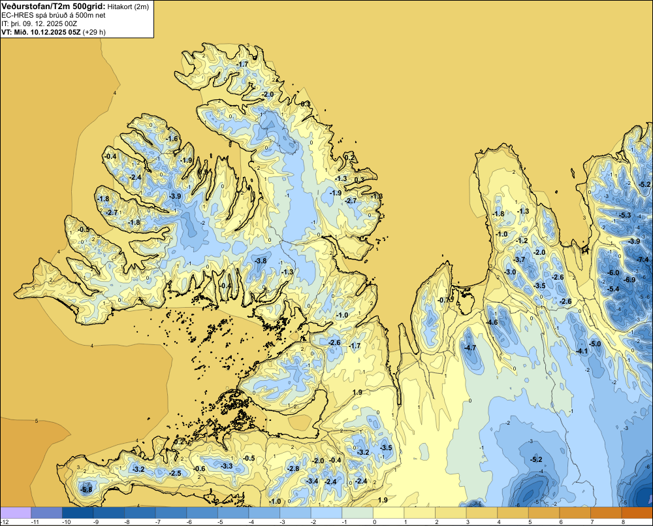Click the '3' tick label in legend
The height and width of the screenshot is (526, 653).
(x=468, y=522)
